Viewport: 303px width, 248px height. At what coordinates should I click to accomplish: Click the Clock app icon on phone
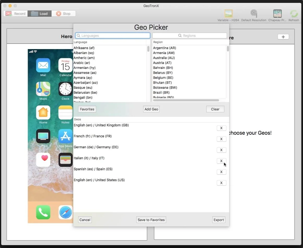(x=65, y=89)
